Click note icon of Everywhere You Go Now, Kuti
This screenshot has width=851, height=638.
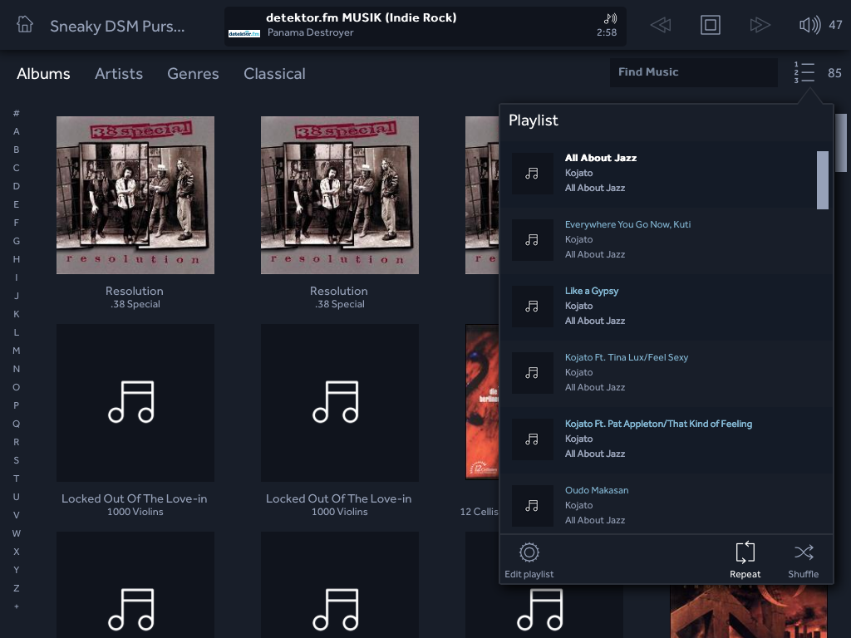point(533,240)
